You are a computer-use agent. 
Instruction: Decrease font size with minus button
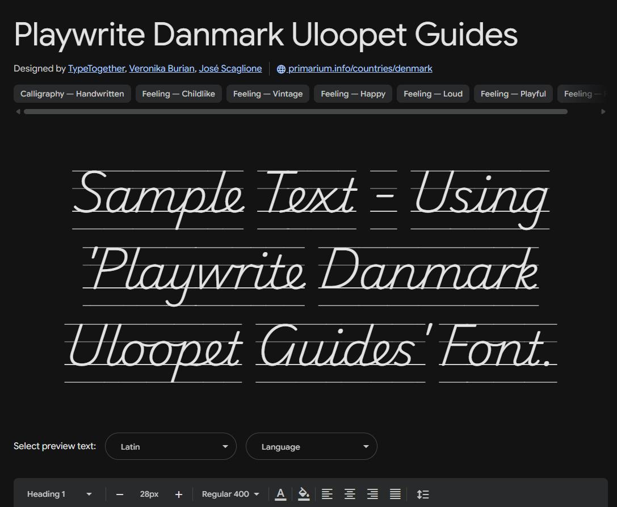(120, 495)
